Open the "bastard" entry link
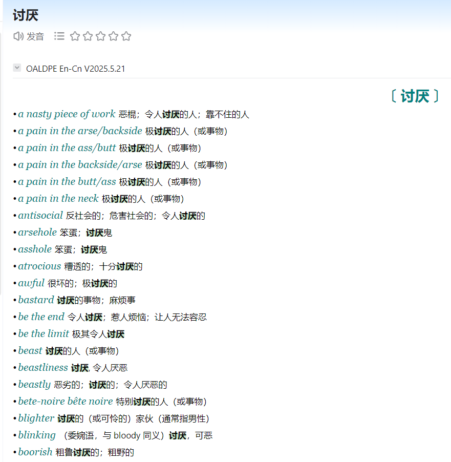The height and width of the screenshot is (462, 451). [36, 300]
